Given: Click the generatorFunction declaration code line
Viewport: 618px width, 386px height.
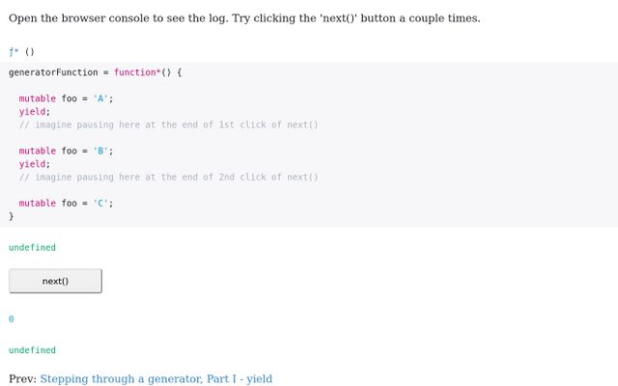Looking at the screenshot, I should [x=95, y=72].
